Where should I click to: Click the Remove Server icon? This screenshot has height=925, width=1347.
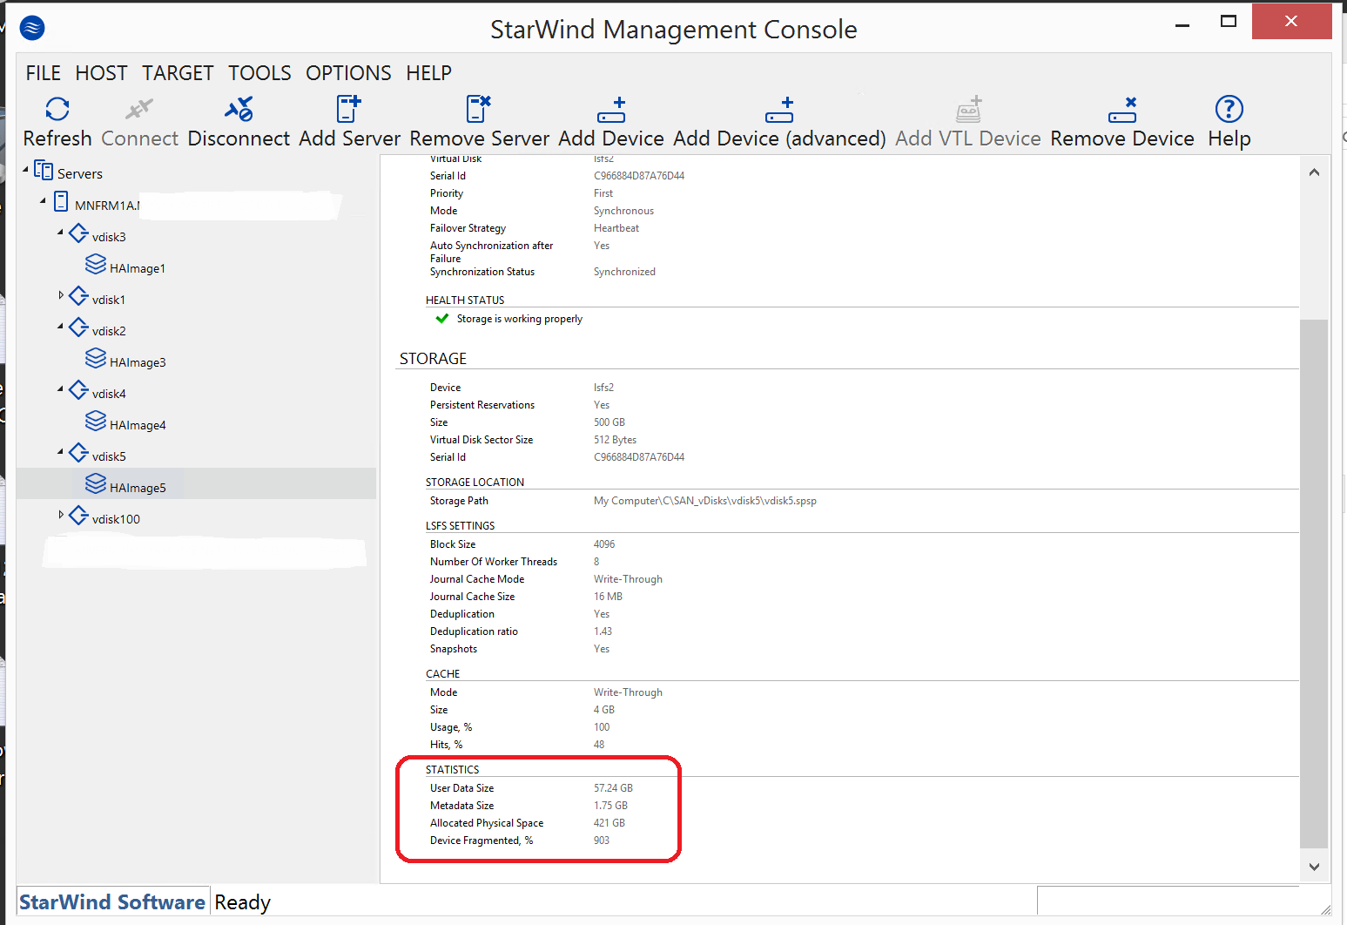(479, 109)
